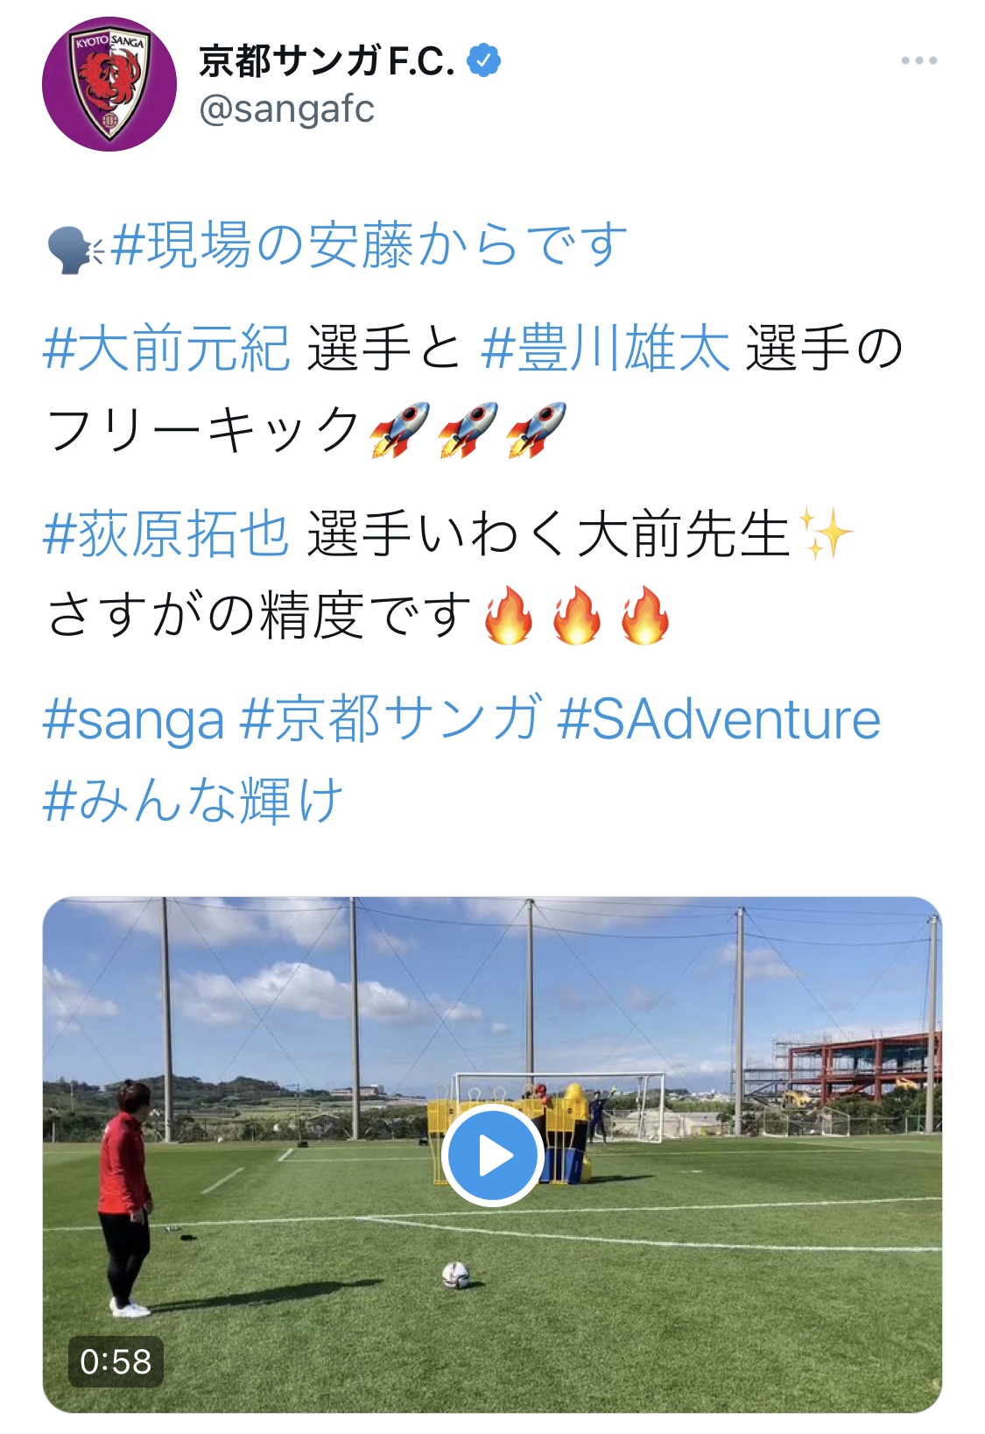Open hashtag #大前元紀
The height and width of the screenshot is (1434, 985).
166,348
